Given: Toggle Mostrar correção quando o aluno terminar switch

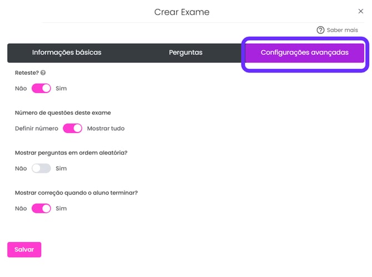Looking at the screenshot, I should 41,208.
